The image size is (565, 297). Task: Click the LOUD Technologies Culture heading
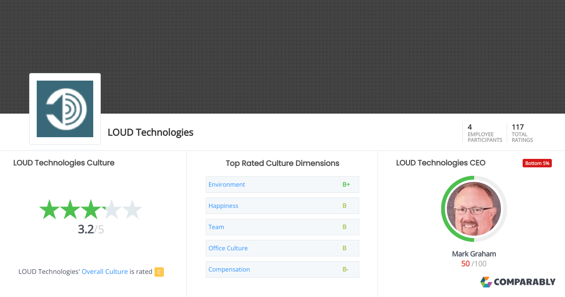click(64, 163)
